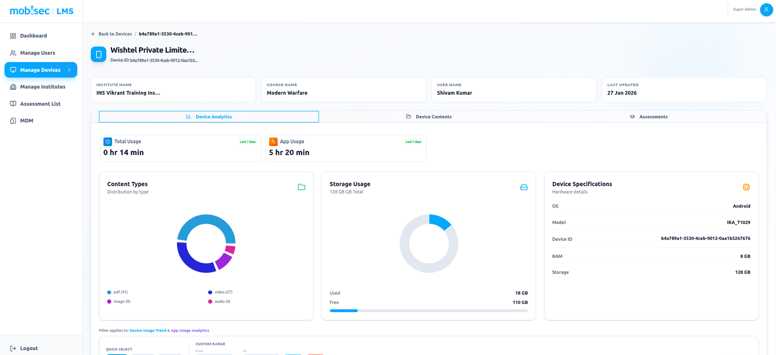This screenshot has width=776, height=355.
Task: Click the Manage Devices monitor icon
Action: click(x=13, y=70)
